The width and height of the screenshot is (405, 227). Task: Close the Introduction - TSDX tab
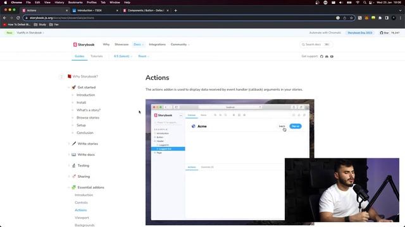pyautogui.click(x=117, y=10)
